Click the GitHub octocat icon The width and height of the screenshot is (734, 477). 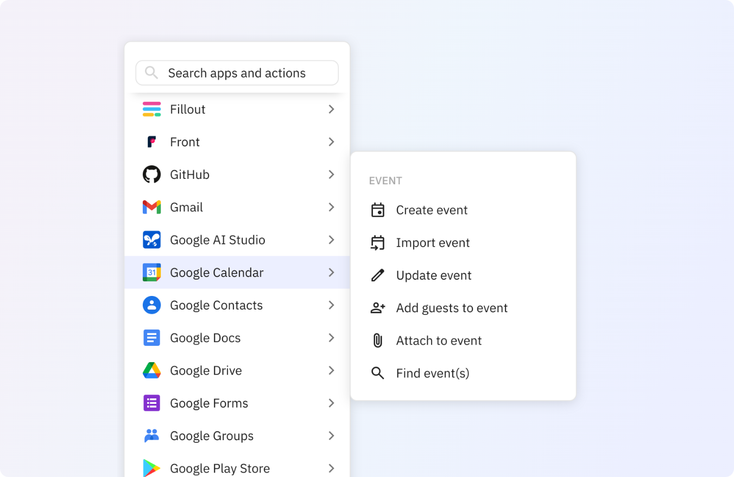(x=151, y=175)
